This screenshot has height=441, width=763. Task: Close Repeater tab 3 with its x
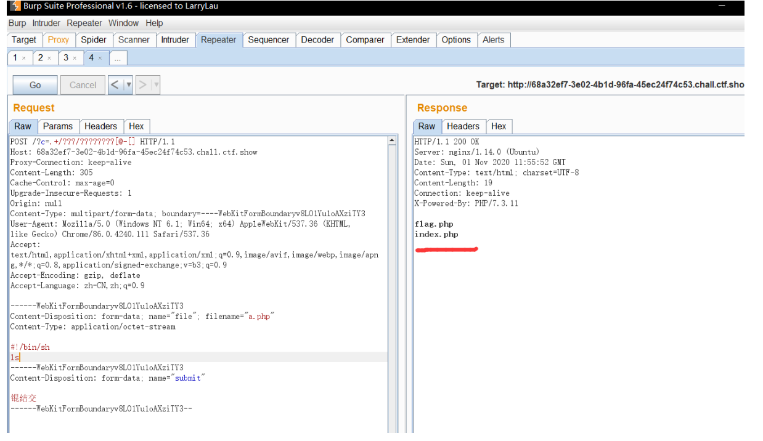[x=75, y=58]
